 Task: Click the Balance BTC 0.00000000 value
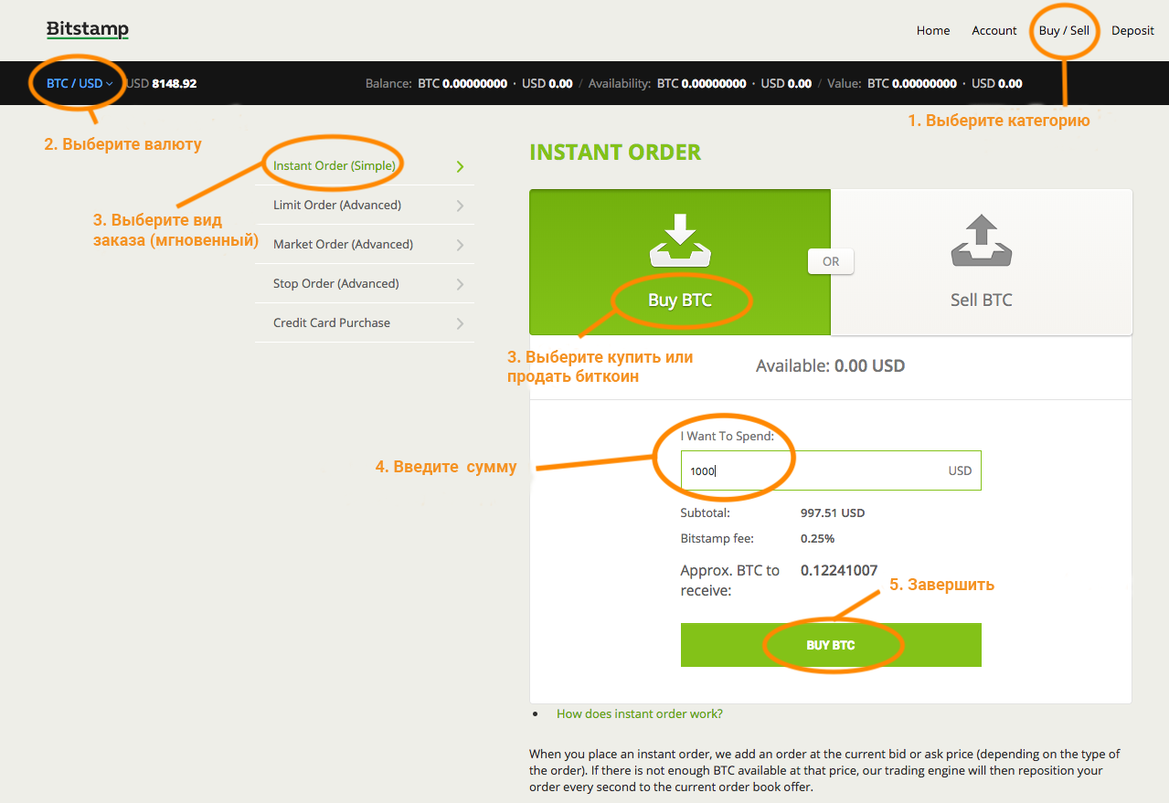[462, 83]
